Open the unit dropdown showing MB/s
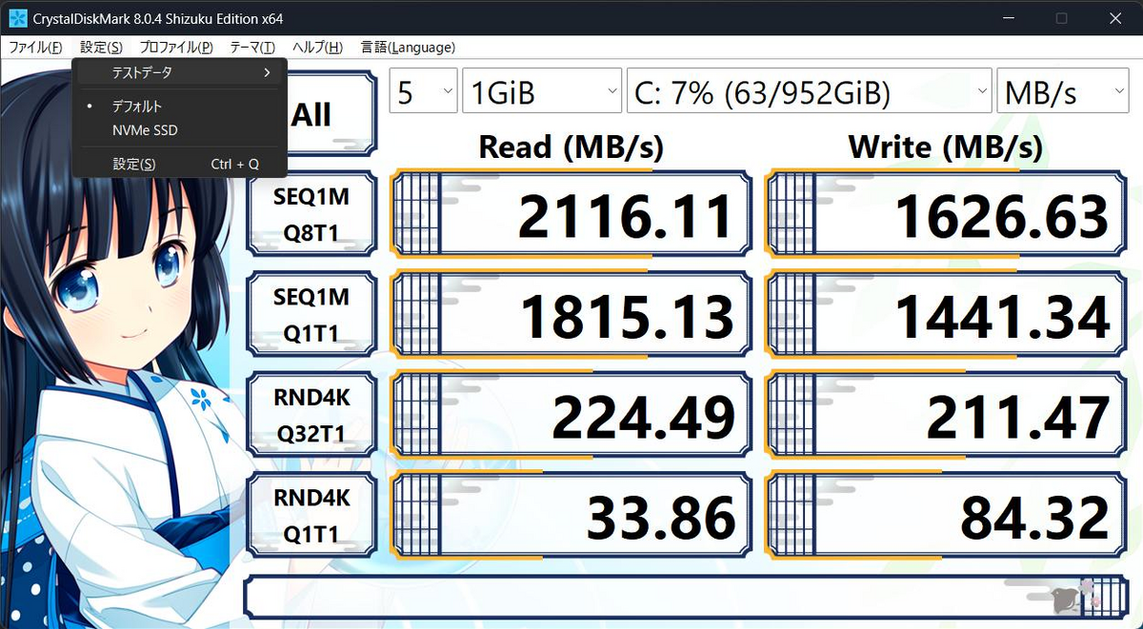The image size is (1143, 629). [1062, 92]
